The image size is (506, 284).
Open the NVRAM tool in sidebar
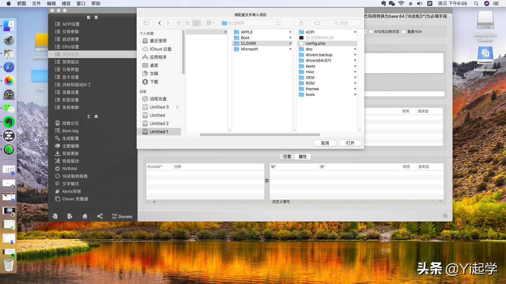[69, 169]
